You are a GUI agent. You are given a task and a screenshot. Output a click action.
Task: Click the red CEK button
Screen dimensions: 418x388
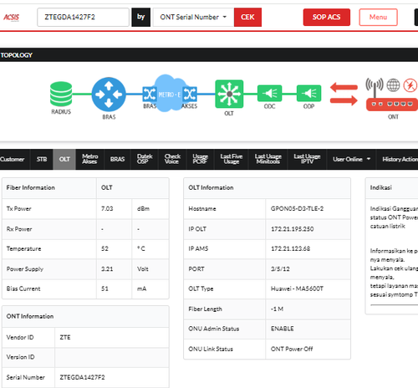click(x=247, y=18)
